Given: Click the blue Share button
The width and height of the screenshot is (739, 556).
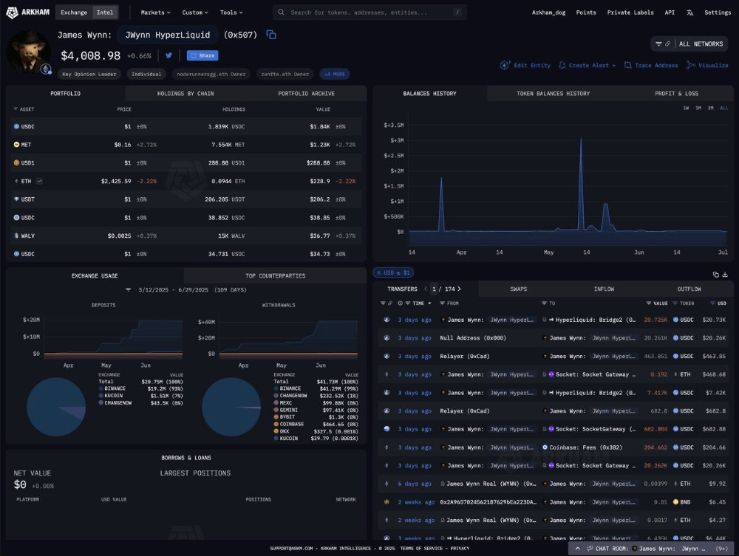Looking at the screenshot, I should (x=202, y=55).
